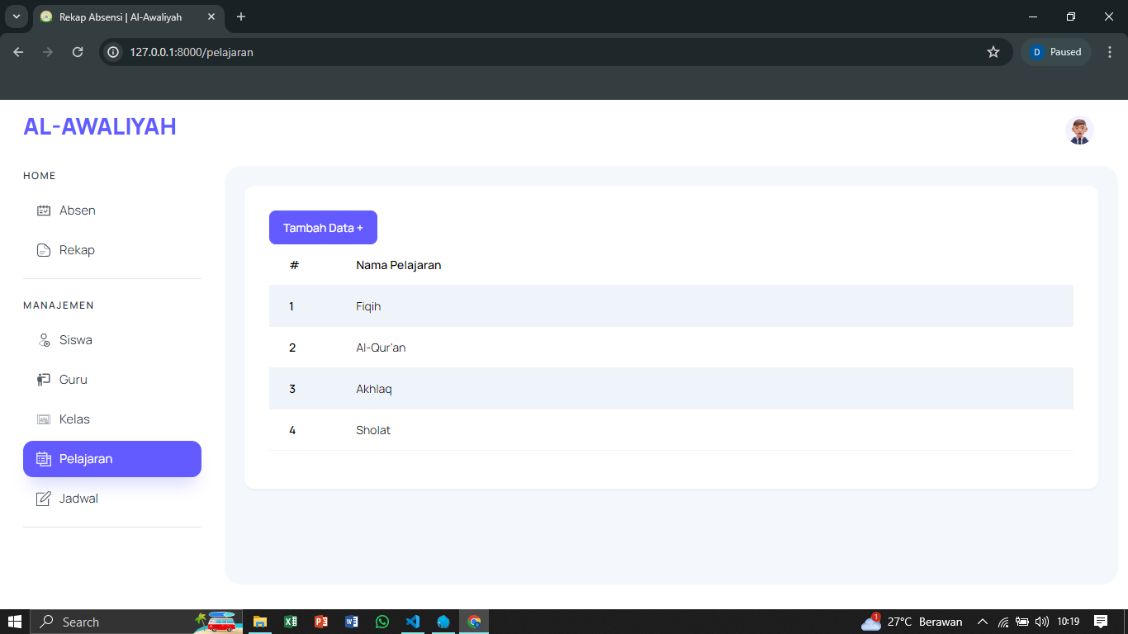Click the Absen calendar icon in sidebar

click(x=44, y=211)
